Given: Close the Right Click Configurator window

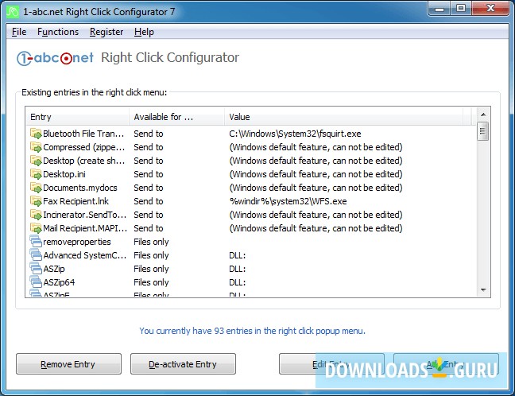Looking at the screenshot, I should coord(490,9).
